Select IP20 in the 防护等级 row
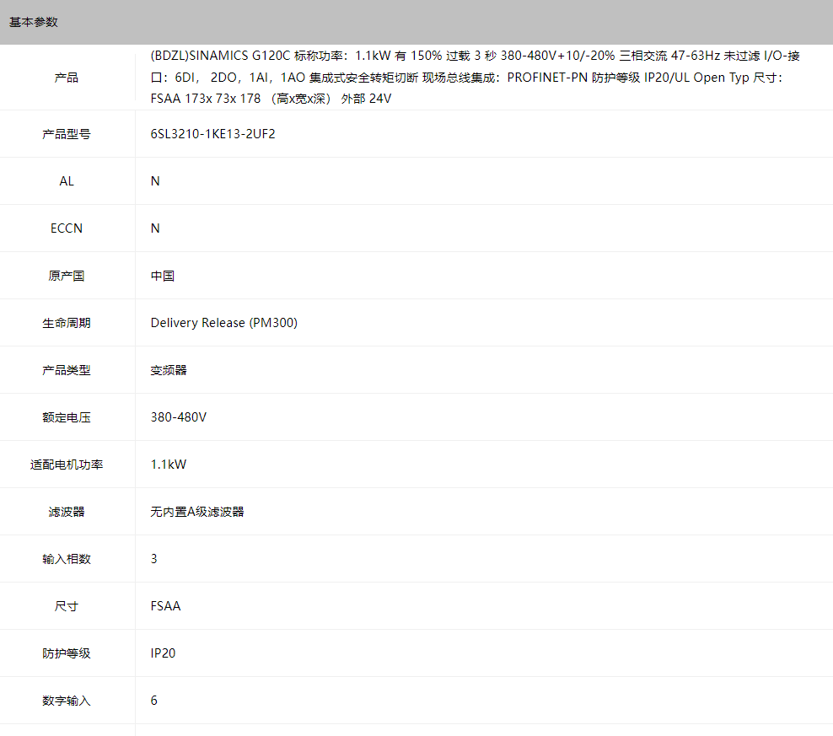 click(163, 653)
